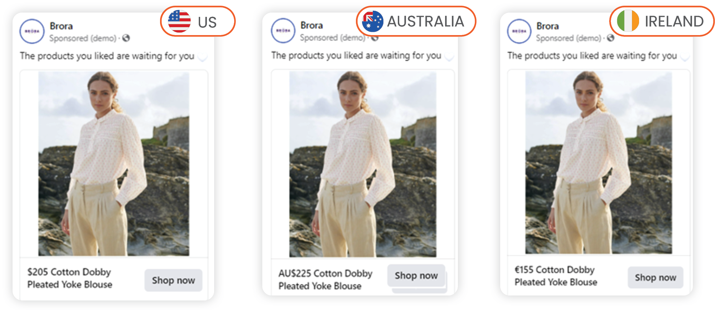The image size is (715, 313).
Task: Select the AUSTRALIA country label
Action: (x=425, y=21)
